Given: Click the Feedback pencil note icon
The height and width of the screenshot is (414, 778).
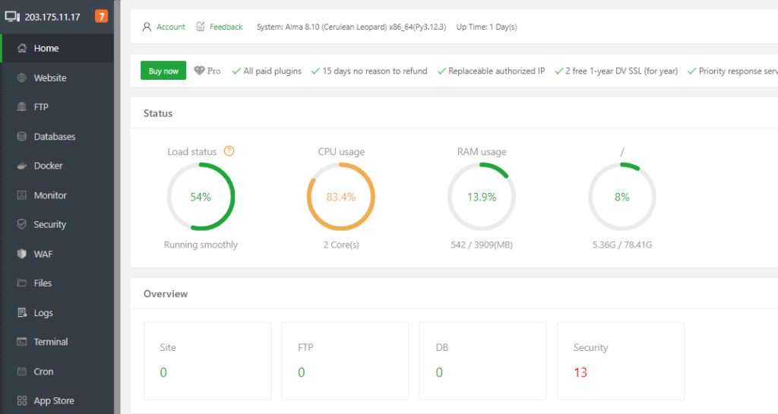Looking at the screenshot, I should 201,27.
